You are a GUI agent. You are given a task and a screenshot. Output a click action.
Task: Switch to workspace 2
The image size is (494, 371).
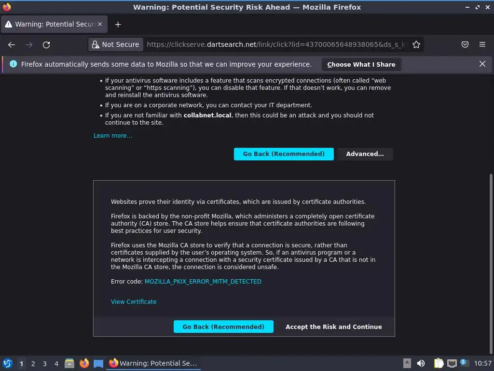click(33, 364)
